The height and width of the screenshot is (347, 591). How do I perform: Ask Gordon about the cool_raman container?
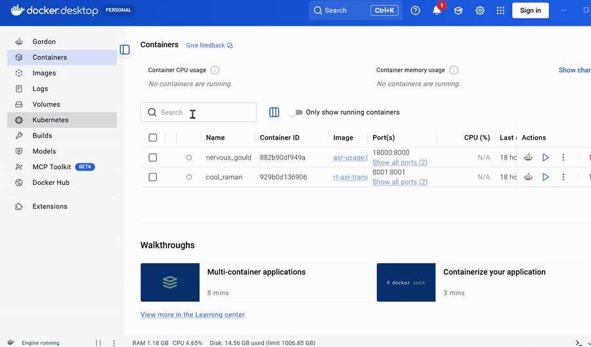[x=529, y=177]
